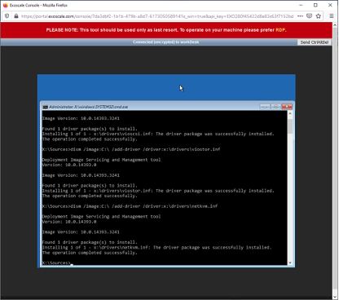Click the dism command line for netkvm.inf
The height and width of the screenshot is (300, 339).
(130, 206)
